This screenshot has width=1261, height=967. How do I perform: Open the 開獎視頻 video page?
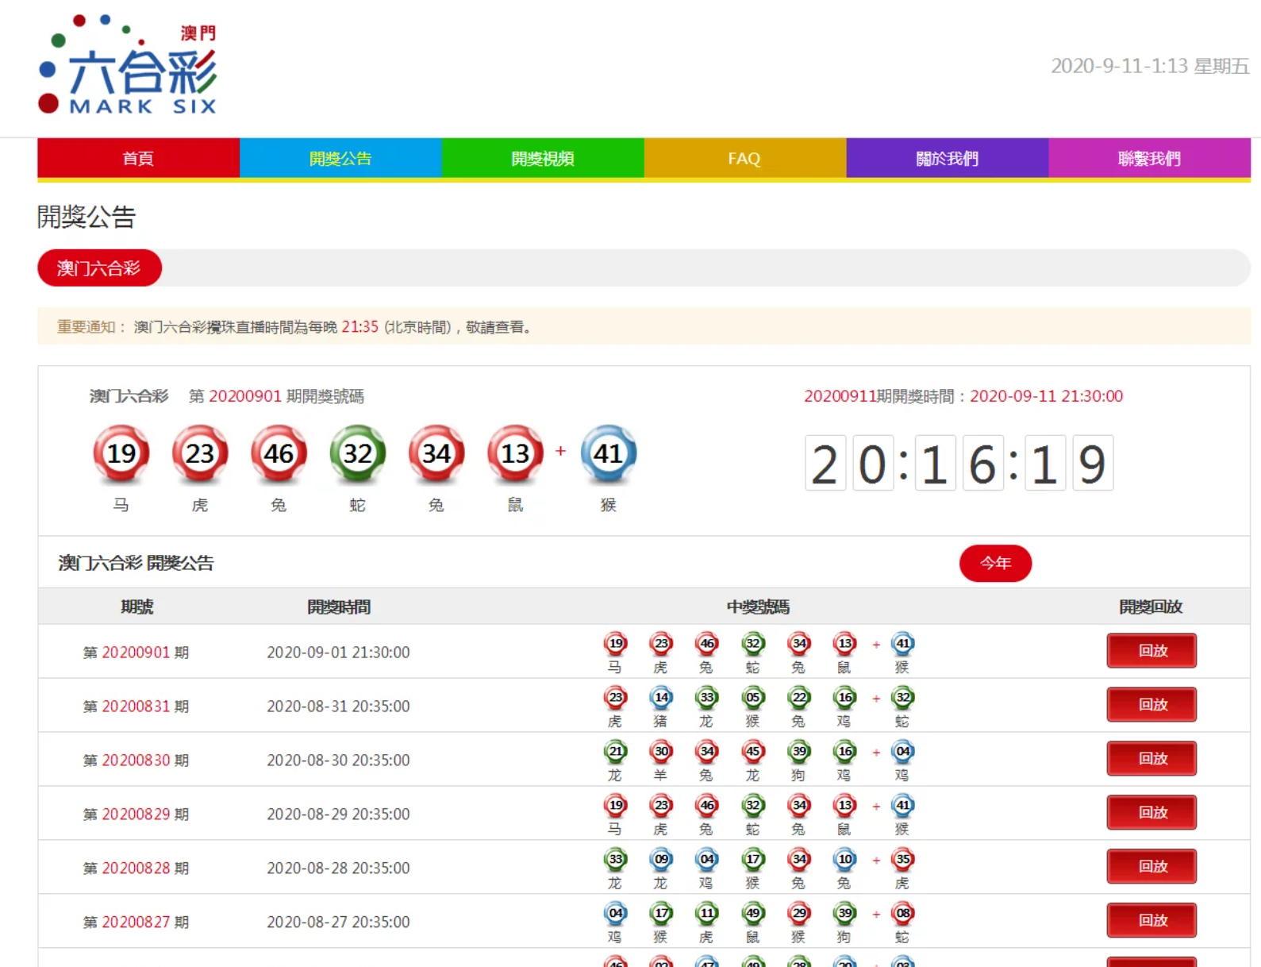(543, 158)
